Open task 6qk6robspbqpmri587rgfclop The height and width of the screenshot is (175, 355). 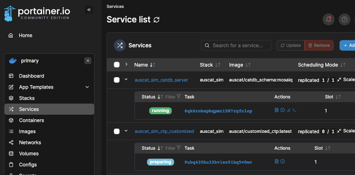[x=218, y=111]
